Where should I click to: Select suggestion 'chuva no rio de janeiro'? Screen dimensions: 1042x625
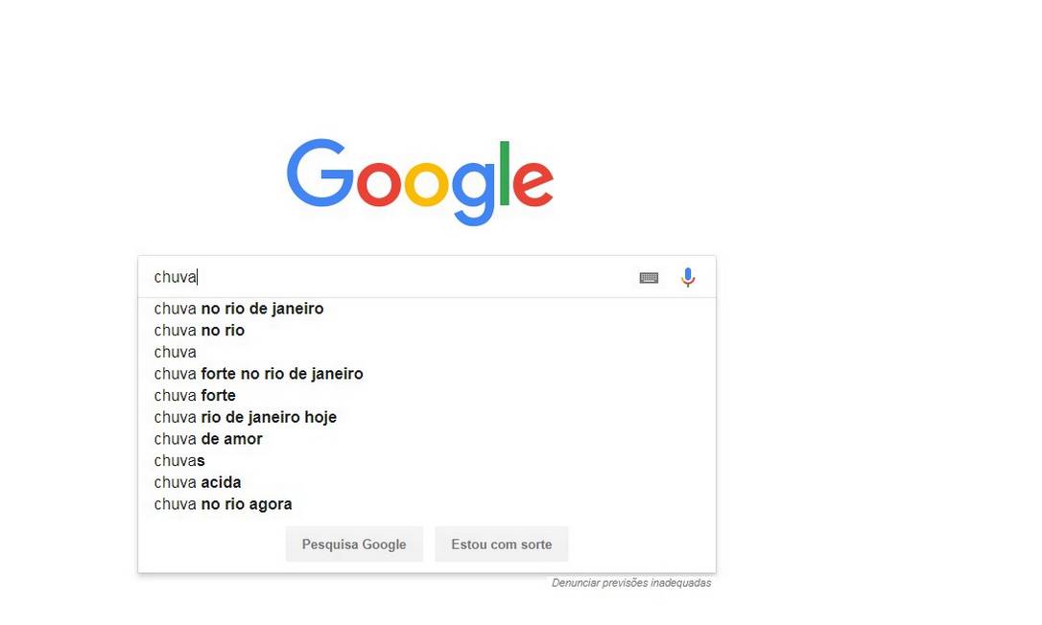pyautogui.click(x=239, y=309)
